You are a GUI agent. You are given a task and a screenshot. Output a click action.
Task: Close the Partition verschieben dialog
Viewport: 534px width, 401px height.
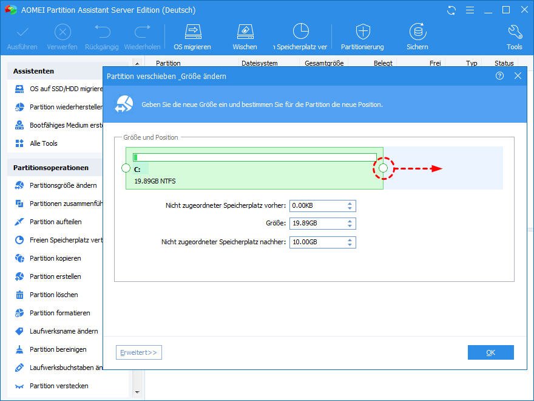tap(518, 76)
